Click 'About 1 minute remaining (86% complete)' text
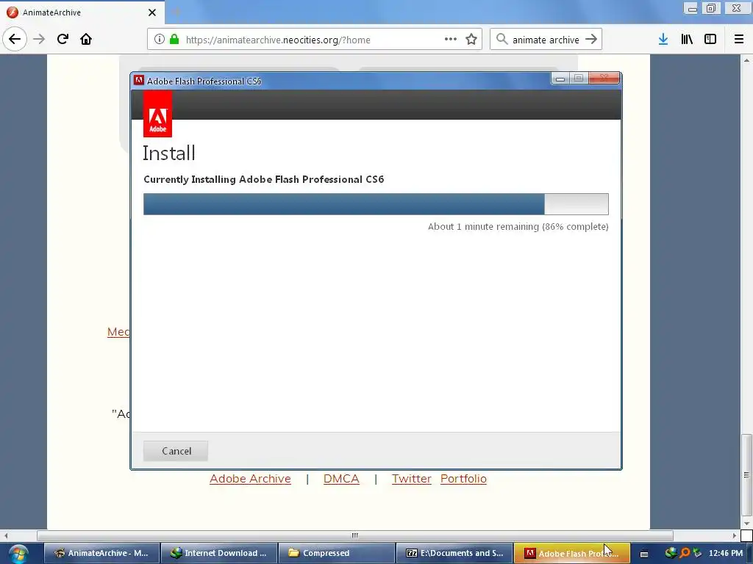The image size is (753, 564). click(518, 226)
